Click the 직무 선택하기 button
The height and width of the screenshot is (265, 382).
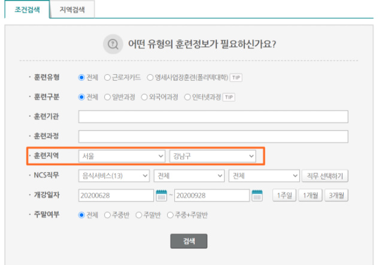tap(325, 176)
